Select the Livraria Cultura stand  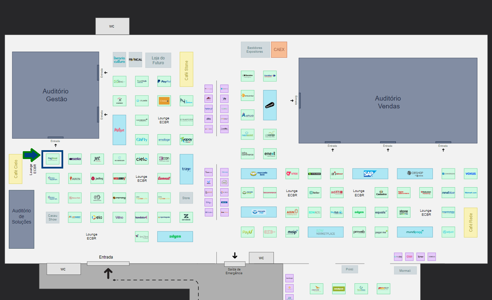click(119, 60)
